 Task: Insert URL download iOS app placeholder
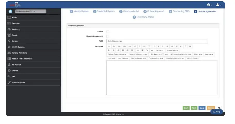(x=158, y=54)
